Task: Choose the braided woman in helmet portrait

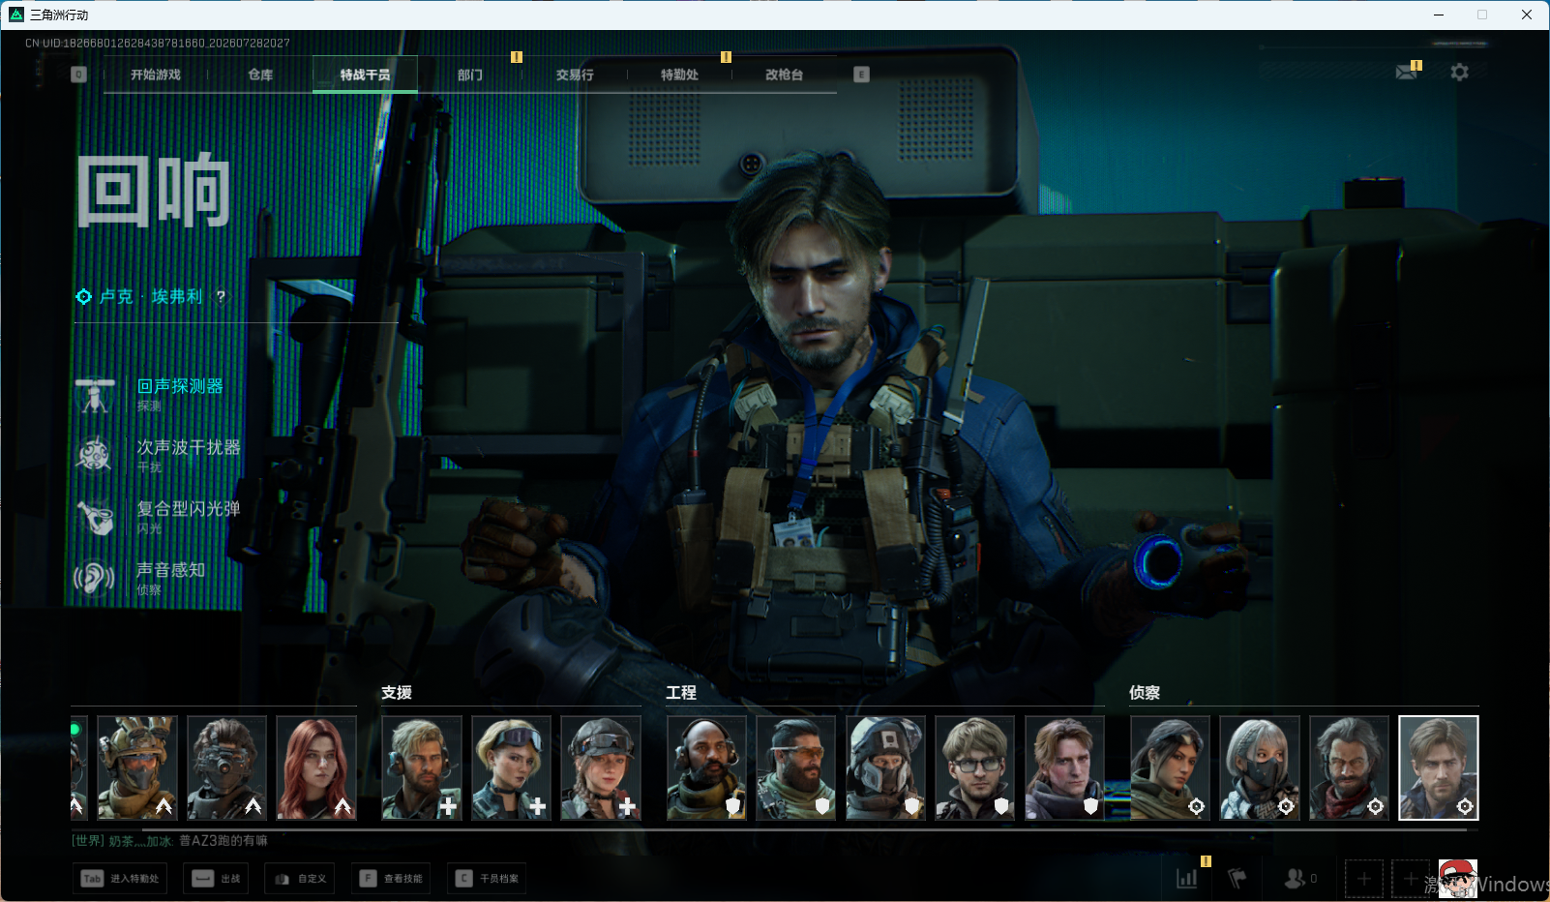Action: click(601, 768)
